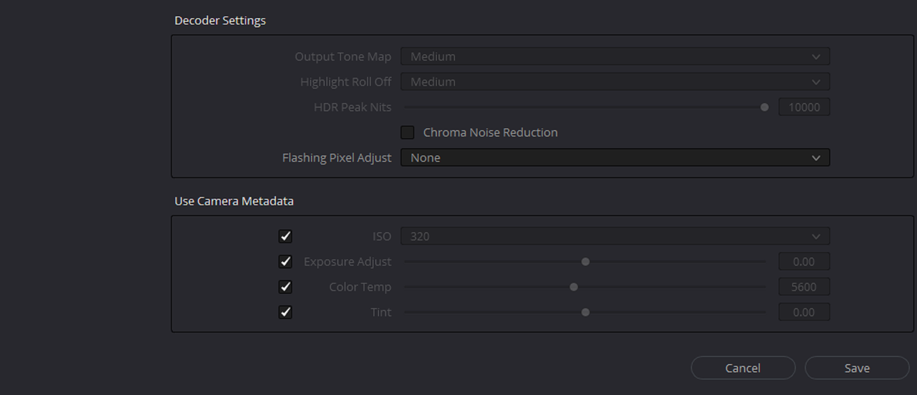
Task: Uncheck the ISO camera metadata checkbox
Action: tap(285, 236)
